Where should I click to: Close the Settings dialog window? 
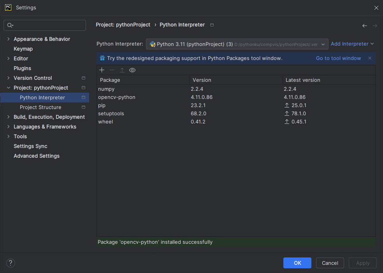(x=376, y=8)
